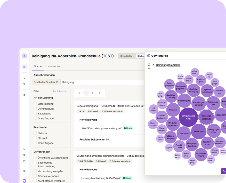226x183 pixels.
Task: Open Deutschland-Dresden: Reinigungsdienste result title
Action: point(110,156)
